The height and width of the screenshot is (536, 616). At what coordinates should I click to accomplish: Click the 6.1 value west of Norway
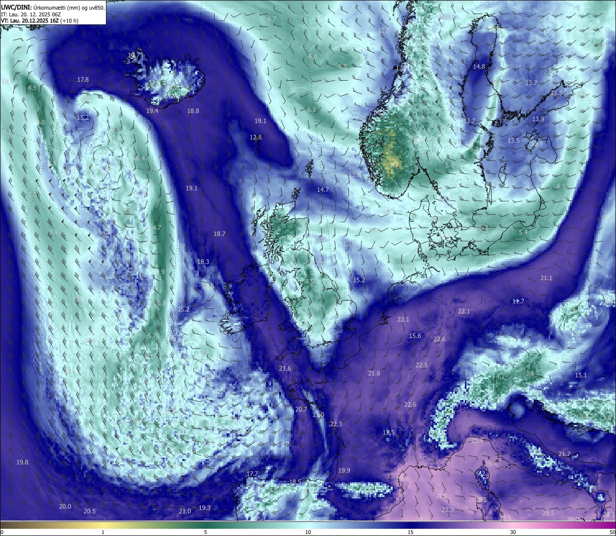pyautogui.click(x=311, y=109)
